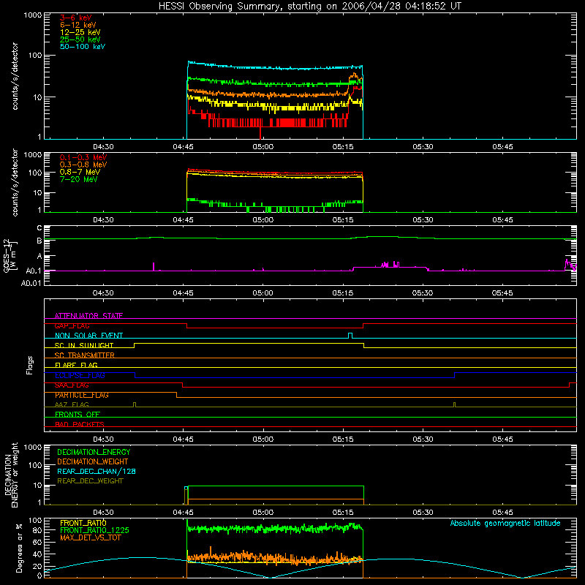Click the Flags axis label
Screen dimensions: 585x585
(x=30, y=365)
